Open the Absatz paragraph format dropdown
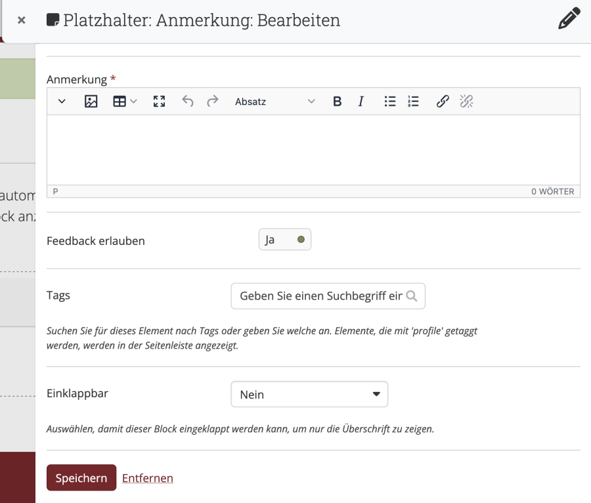 pos(274,102)
